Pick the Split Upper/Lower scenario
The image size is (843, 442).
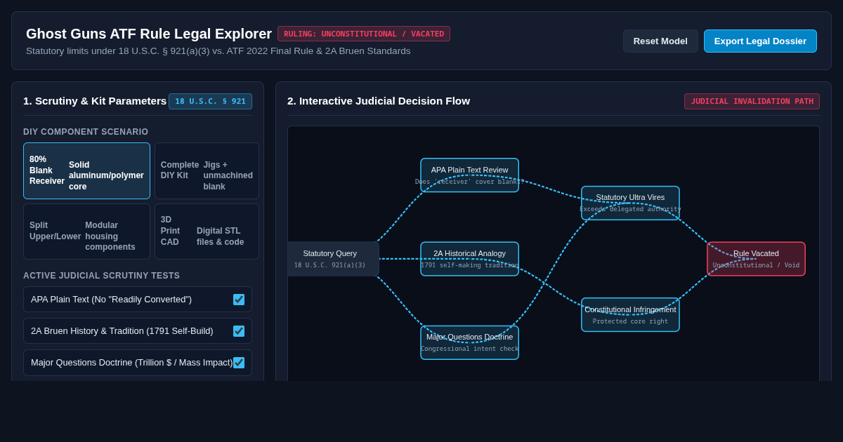pyautogui.click(x=86, y=232)
